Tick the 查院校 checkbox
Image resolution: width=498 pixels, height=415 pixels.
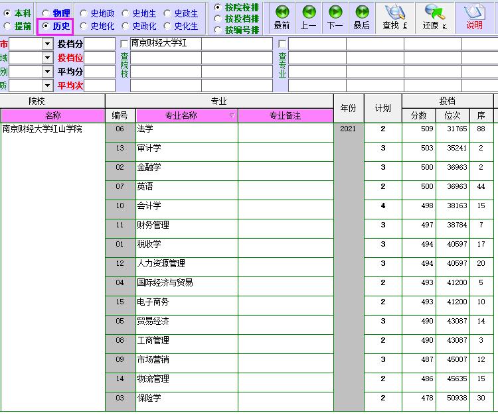[125, 44]
